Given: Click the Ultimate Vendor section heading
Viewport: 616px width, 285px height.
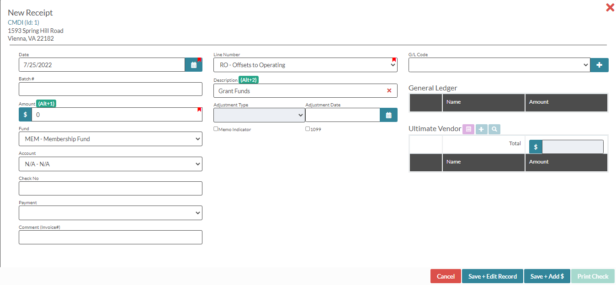Looking at the screenshot, I should click(435, 129).
